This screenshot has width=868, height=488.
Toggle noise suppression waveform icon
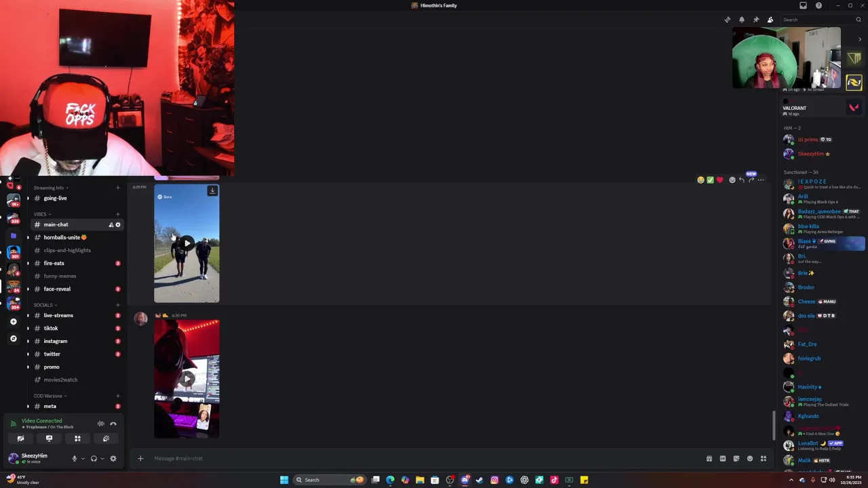click(x=101, y=424)
